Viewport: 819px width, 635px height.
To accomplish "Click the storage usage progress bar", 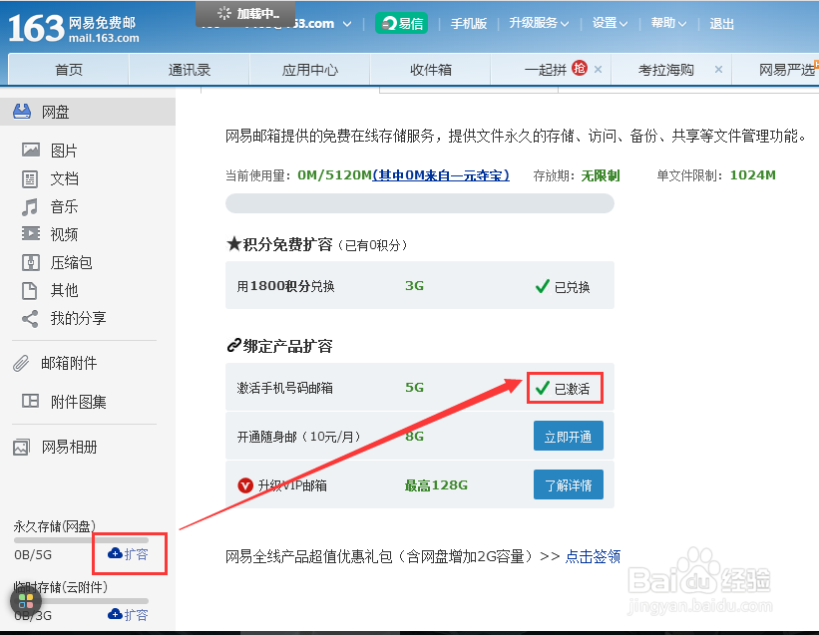I will click(x=419, y=203).
